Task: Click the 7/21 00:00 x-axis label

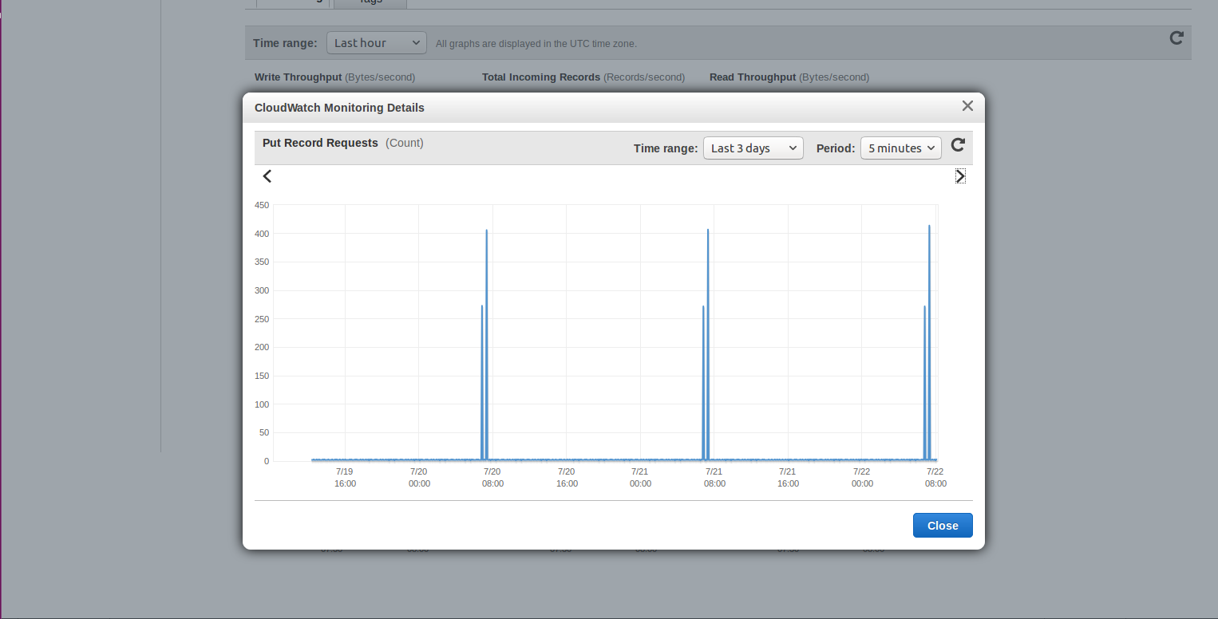Action: [640, 477]
